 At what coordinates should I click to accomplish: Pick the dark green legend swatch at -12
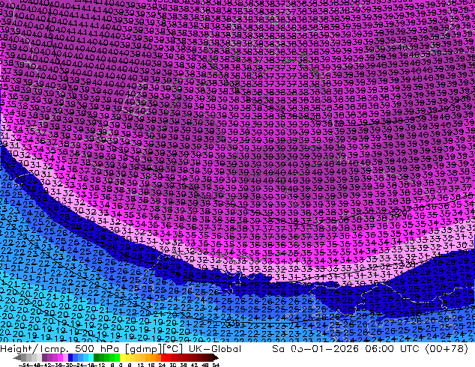coord(97,357)
